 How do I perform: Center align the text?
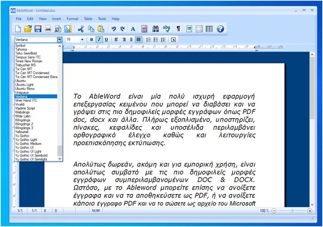[131, 39]
